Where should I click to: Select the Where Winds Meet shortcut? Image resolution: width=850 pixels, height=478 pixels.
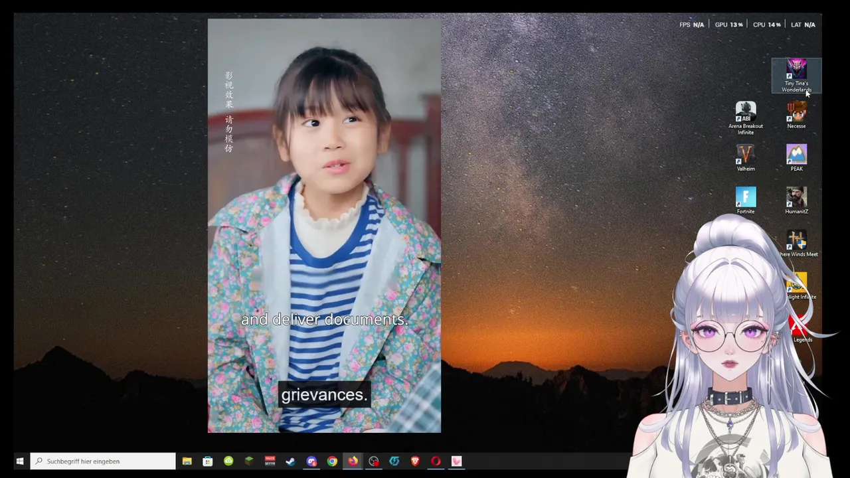pos(798,244)
